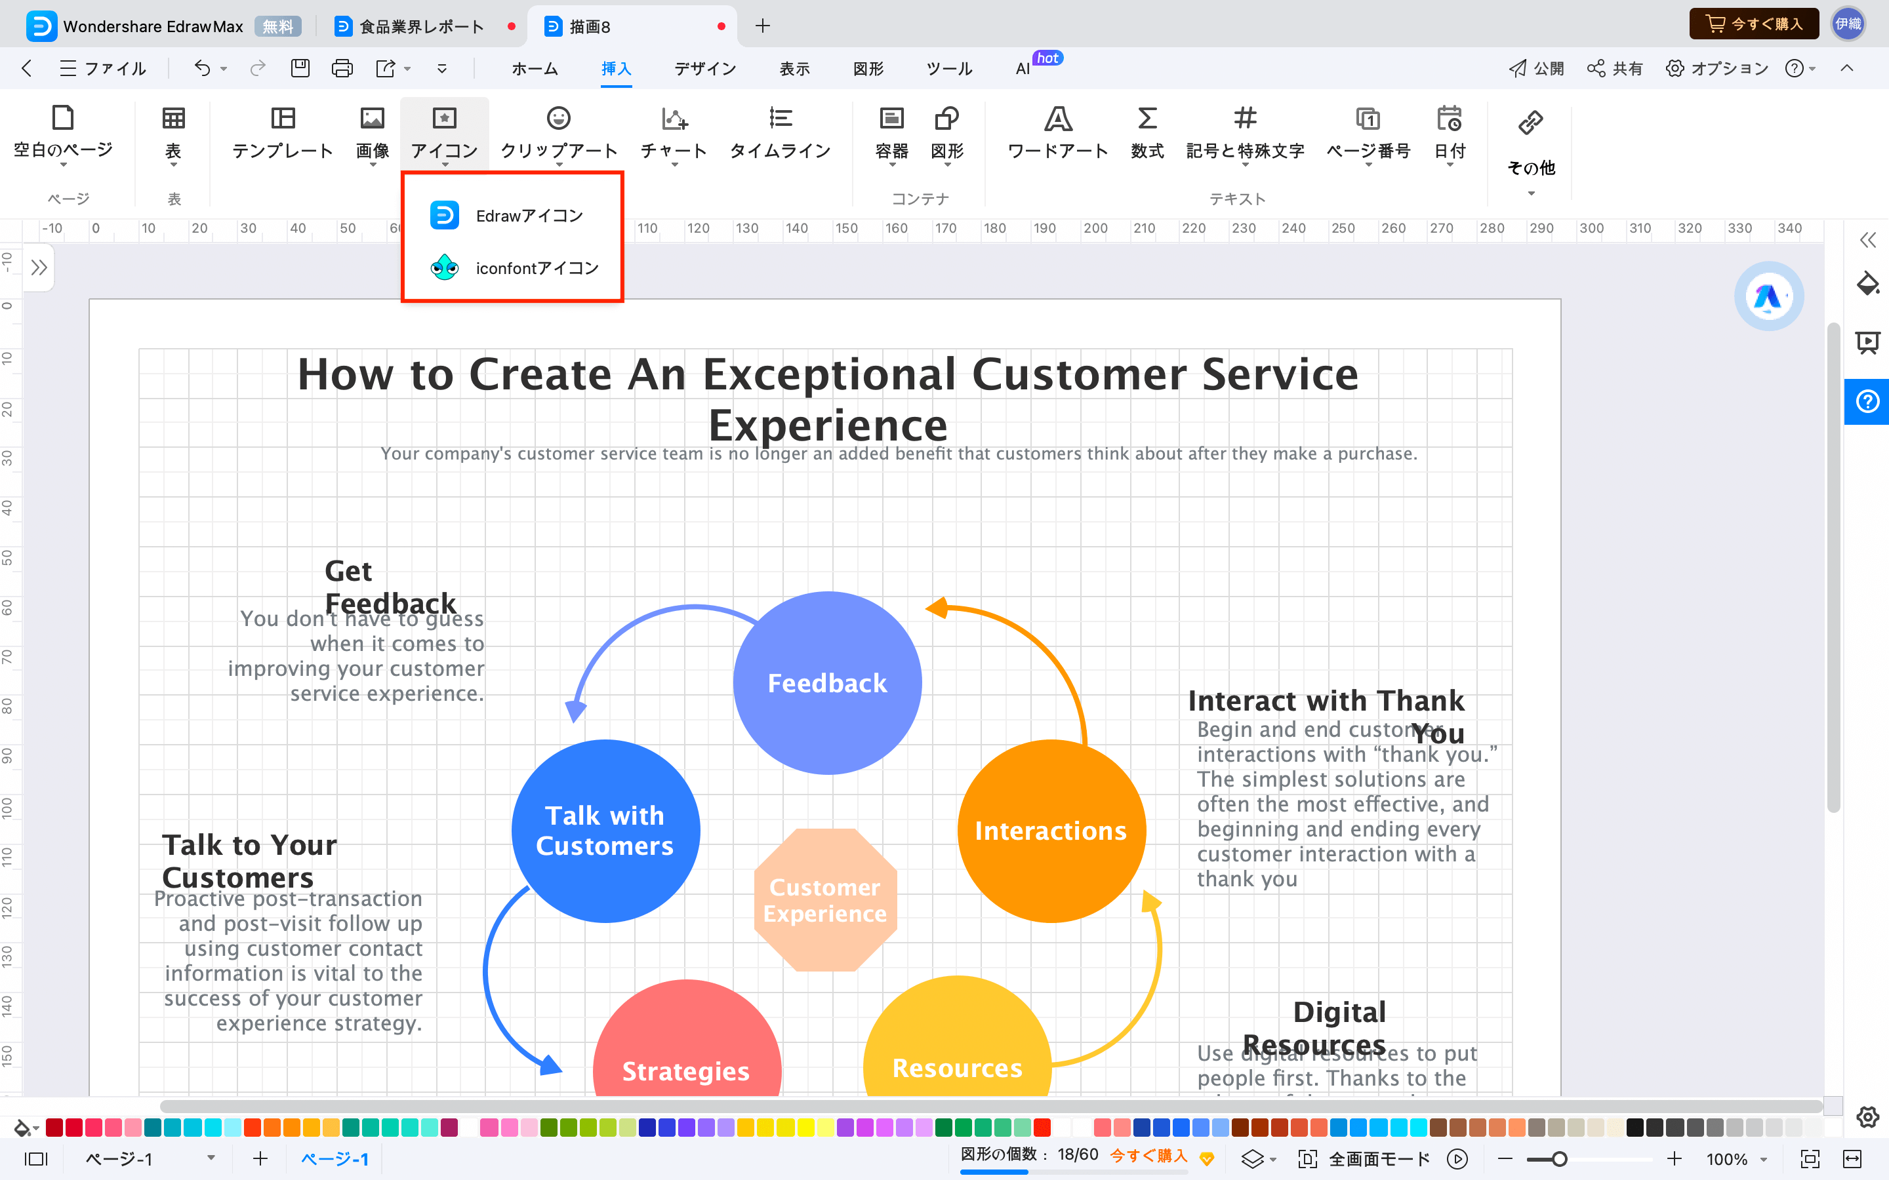Image resolution: width=1889 pixels, height=1180 pixels.
Task: Open the 図形 shape tool in ribbon
Action: 947,134
